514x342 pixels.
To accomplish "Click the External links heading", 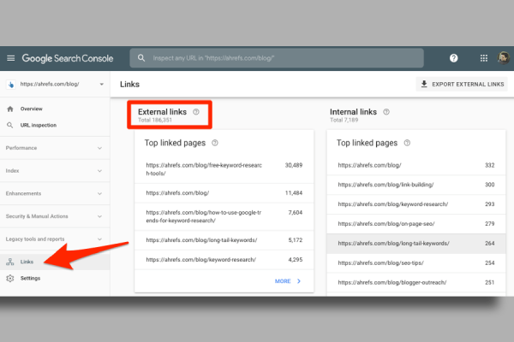I will pyautogui.click(x=162, y=112).
